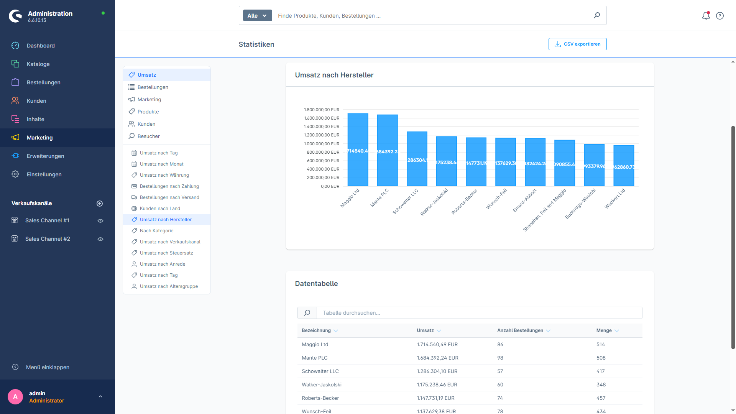Image resolution: width=736 pixels, height=414 pixels.
Task: Click the Kunden people icon in the sidebar
Action: coord(15,100)
